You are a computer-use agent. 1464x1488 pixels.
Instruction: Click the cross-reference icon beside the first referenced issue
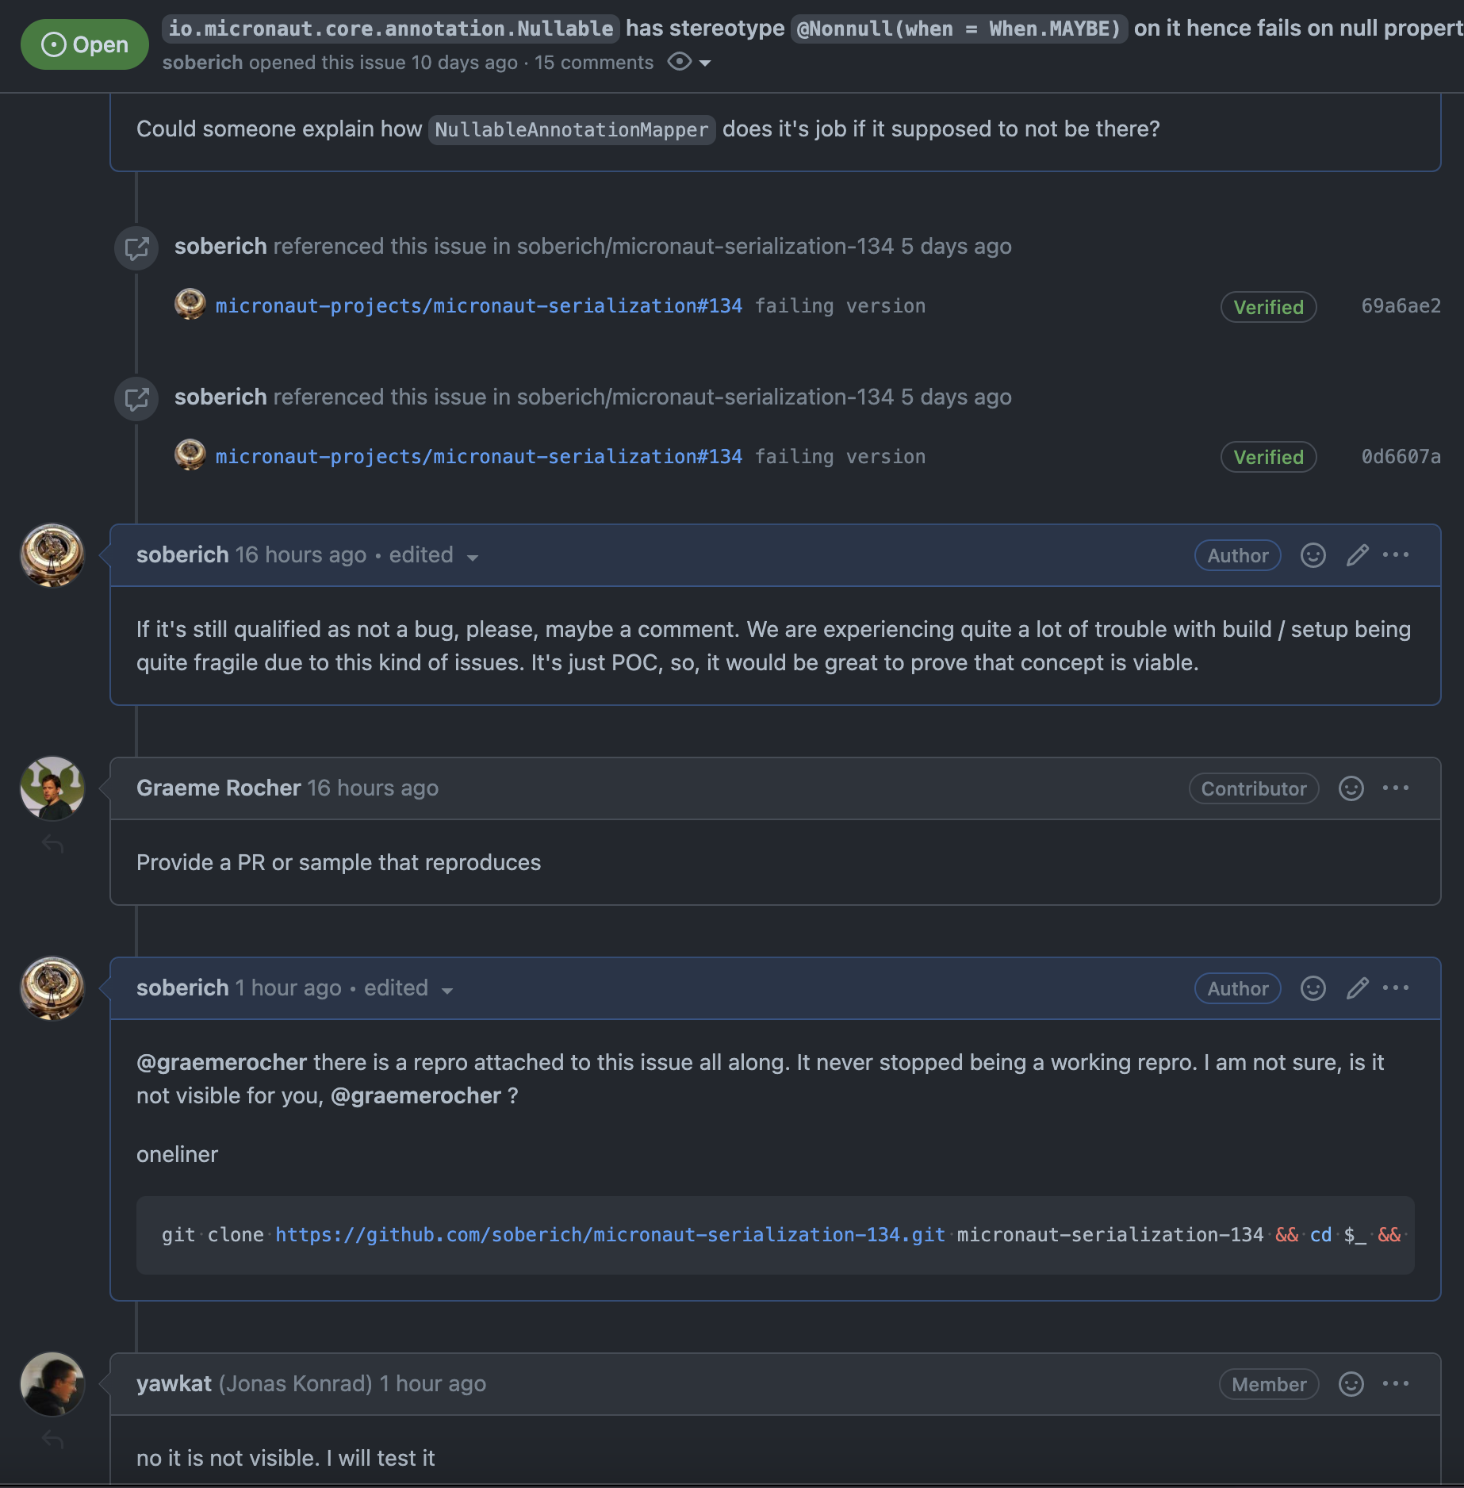click(x=136, y=248)
